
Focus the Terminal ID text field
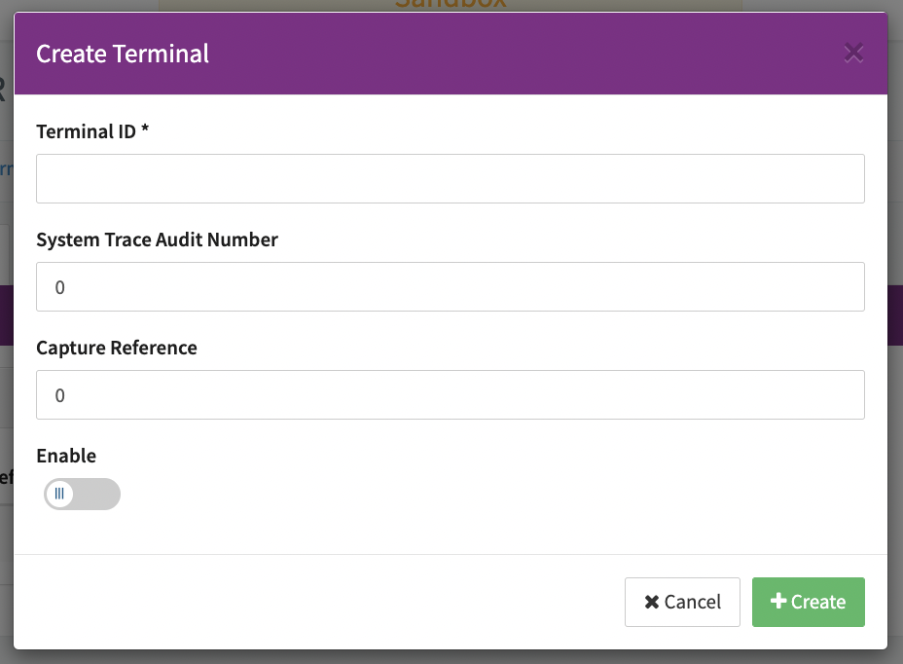tap(450, 178)
